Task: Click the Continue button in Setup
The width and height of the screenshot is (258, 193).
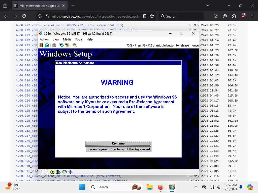Action: point(118,143)
